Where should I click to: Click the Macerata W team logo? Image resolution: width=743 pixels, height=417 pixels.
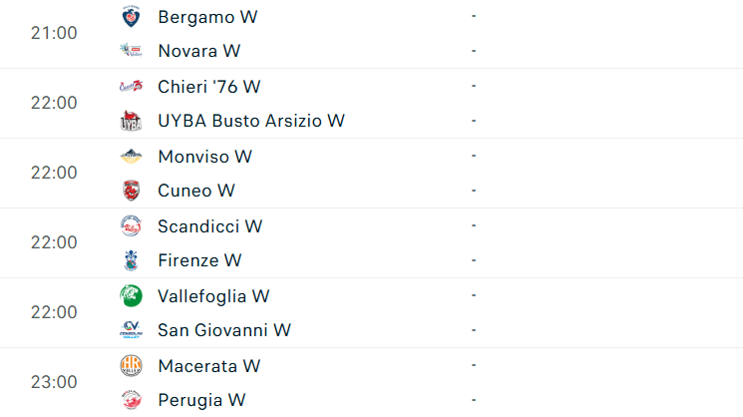tap(131, 366)
